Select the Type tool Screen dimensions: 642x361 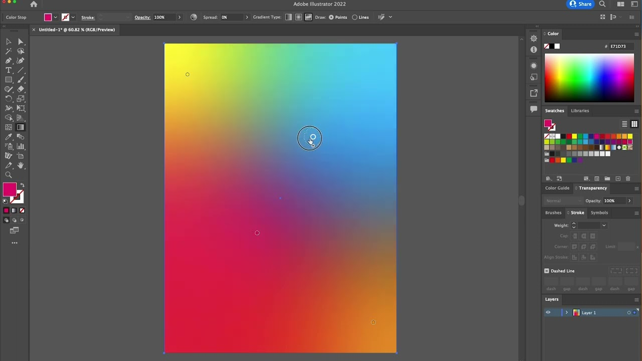click(x=9, y=71)
